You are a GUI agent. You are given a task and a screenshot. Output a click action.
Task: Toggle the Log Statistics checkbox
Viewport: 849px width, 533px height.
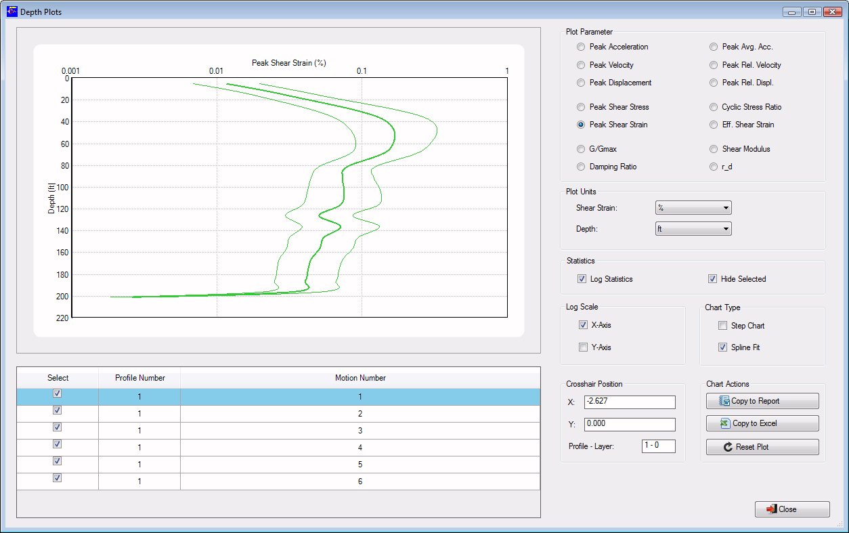pos(582,279)
